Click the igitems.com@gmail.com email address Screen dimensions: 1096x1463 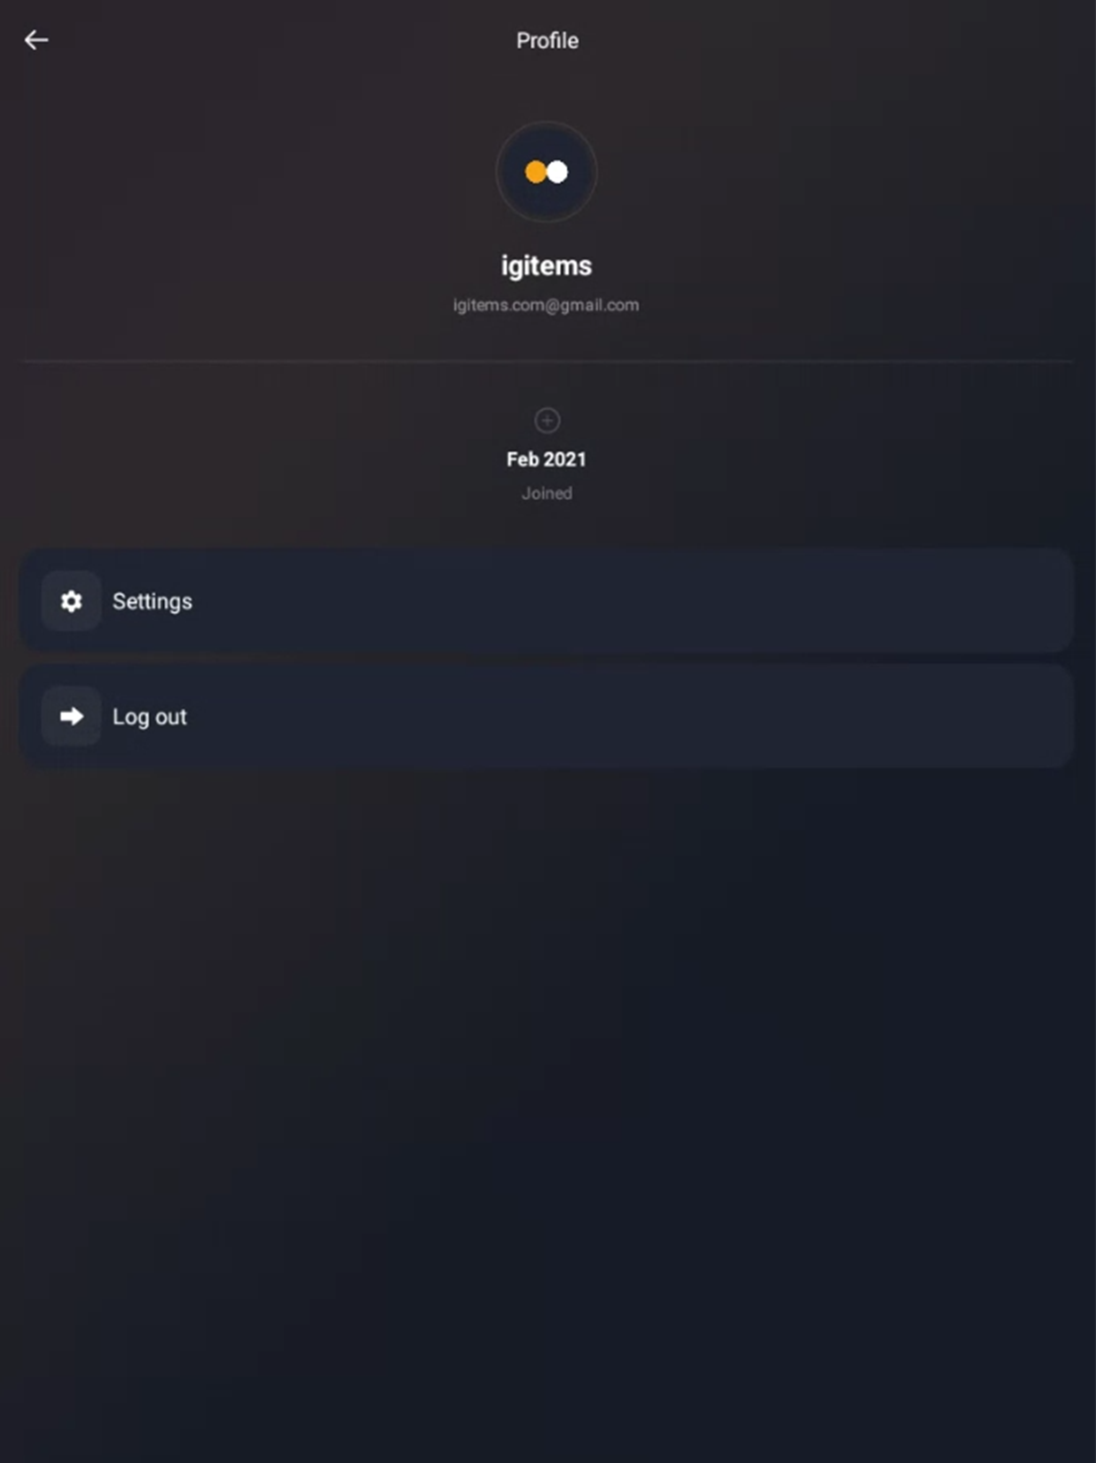click(546, 305)
